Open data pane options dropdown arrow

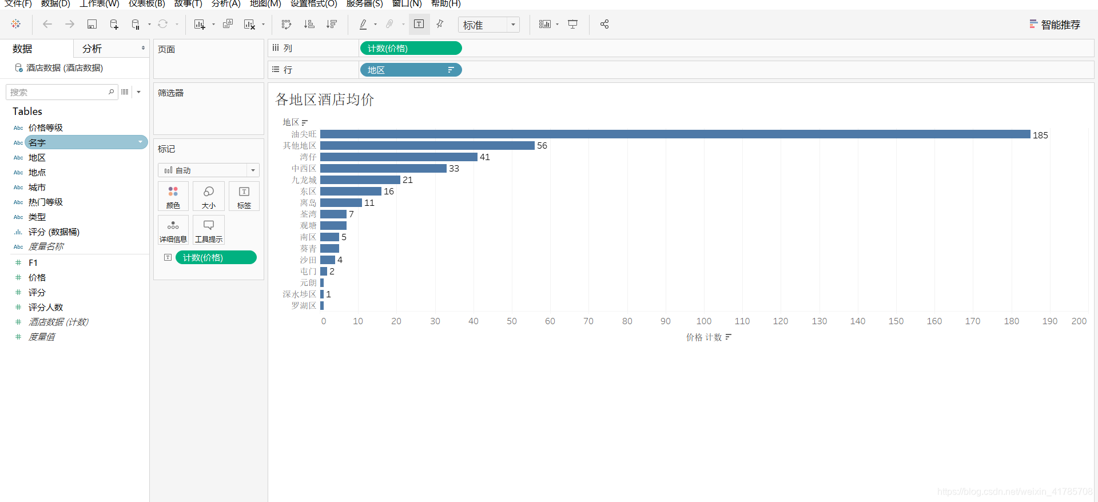[x=138, y=91]
